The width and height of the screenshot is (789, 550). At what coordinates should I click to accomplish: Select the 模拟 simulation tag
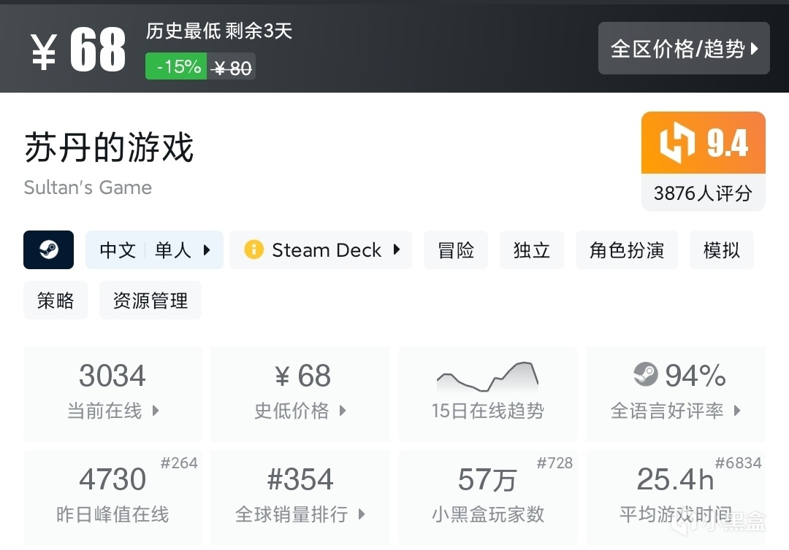tap(722, 250)
